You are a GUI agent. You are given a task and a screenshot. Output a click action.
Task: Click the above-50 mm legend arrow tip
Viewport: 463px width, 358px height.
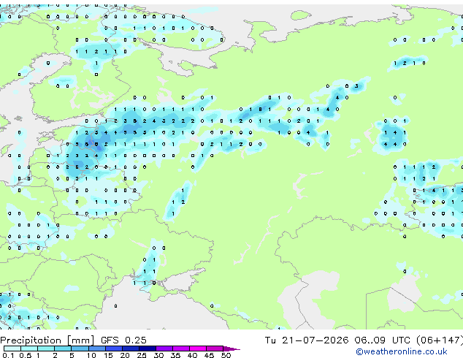[x=231, y=349]
